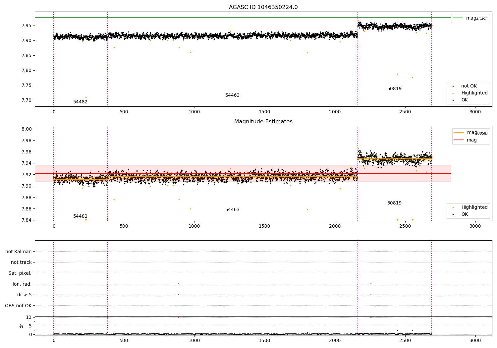Click the AGASC ID 1046350224.0 plot title
The height and width of the screenshot is (348, 497).
click(x=263, y=7)
